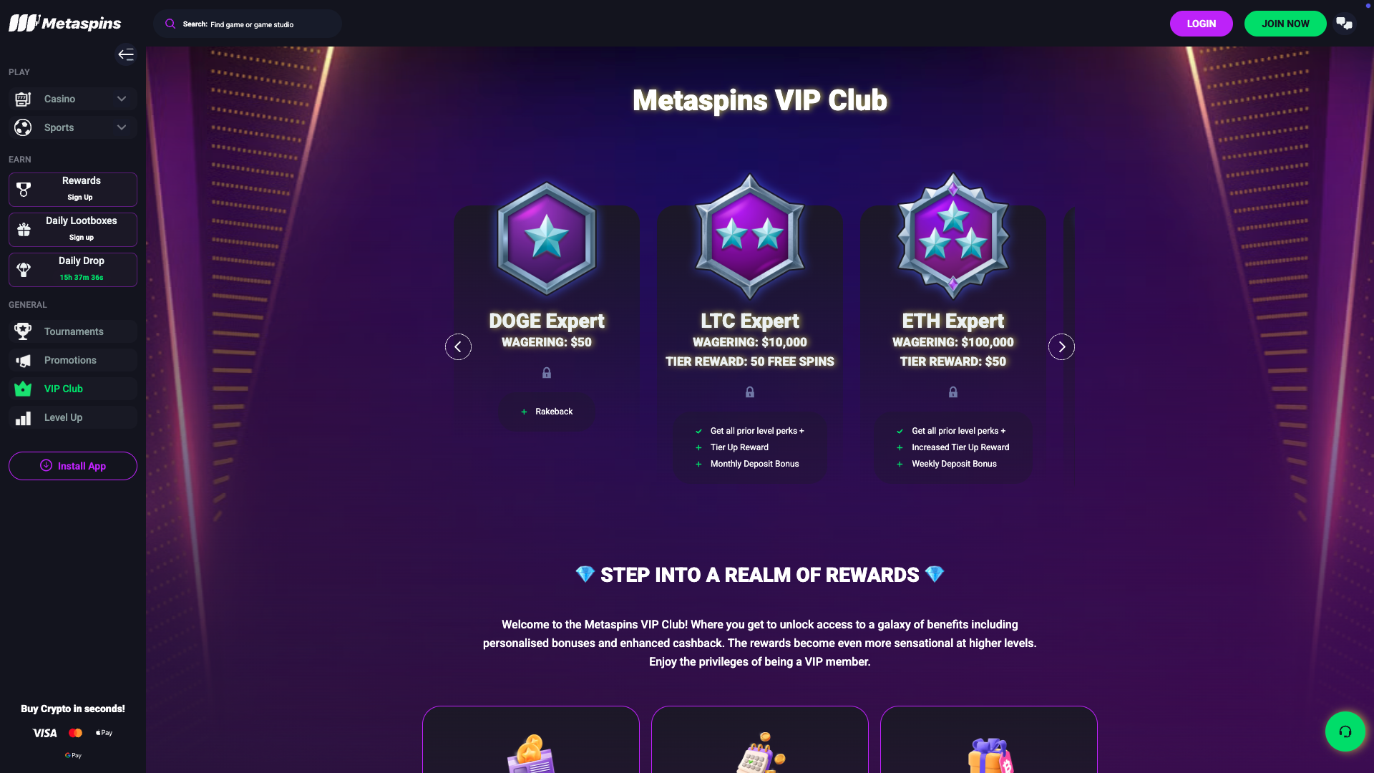Collapse the sidebar with the arrow icon

126,54
